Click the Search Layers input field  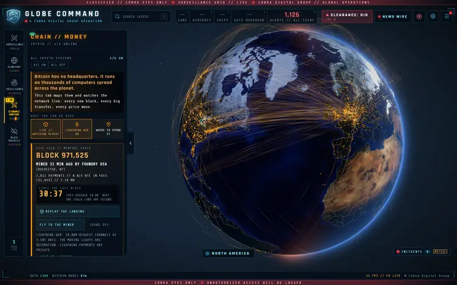(141, 17)
